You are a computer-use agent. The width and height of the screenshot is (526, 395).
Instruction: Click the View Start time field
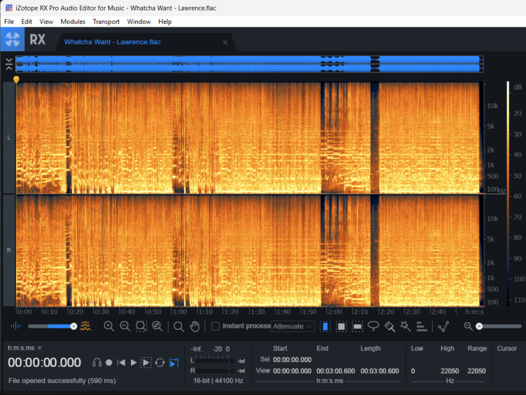click(292, 371)
